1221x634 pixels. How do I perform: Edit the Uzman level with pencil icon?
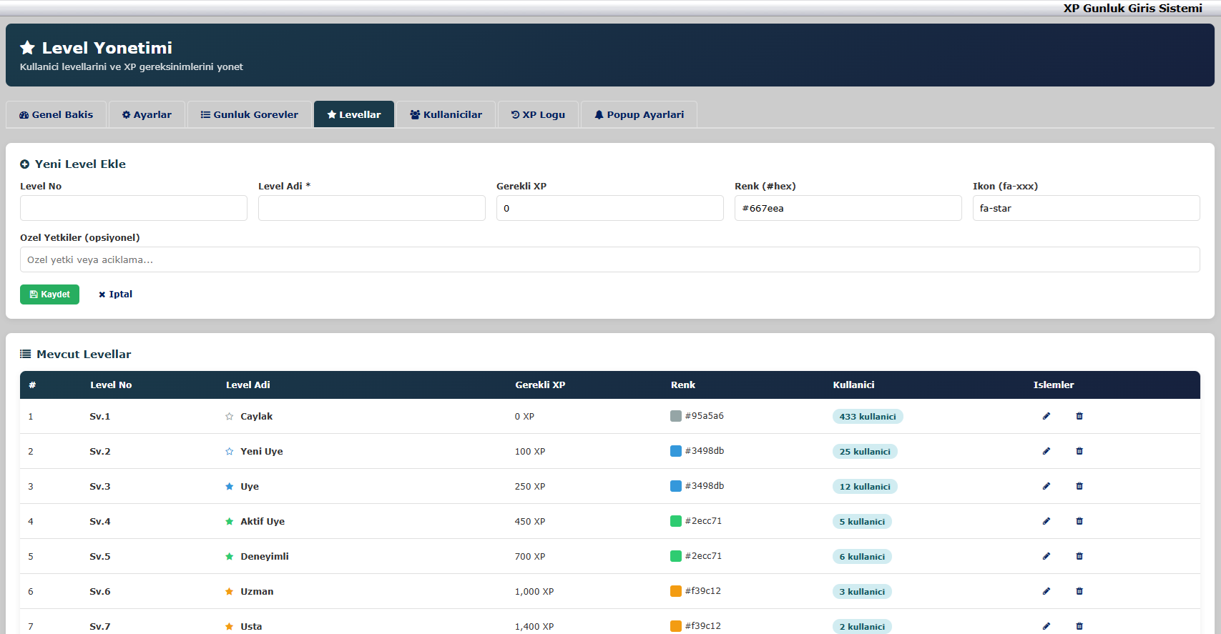point(1046,591)
